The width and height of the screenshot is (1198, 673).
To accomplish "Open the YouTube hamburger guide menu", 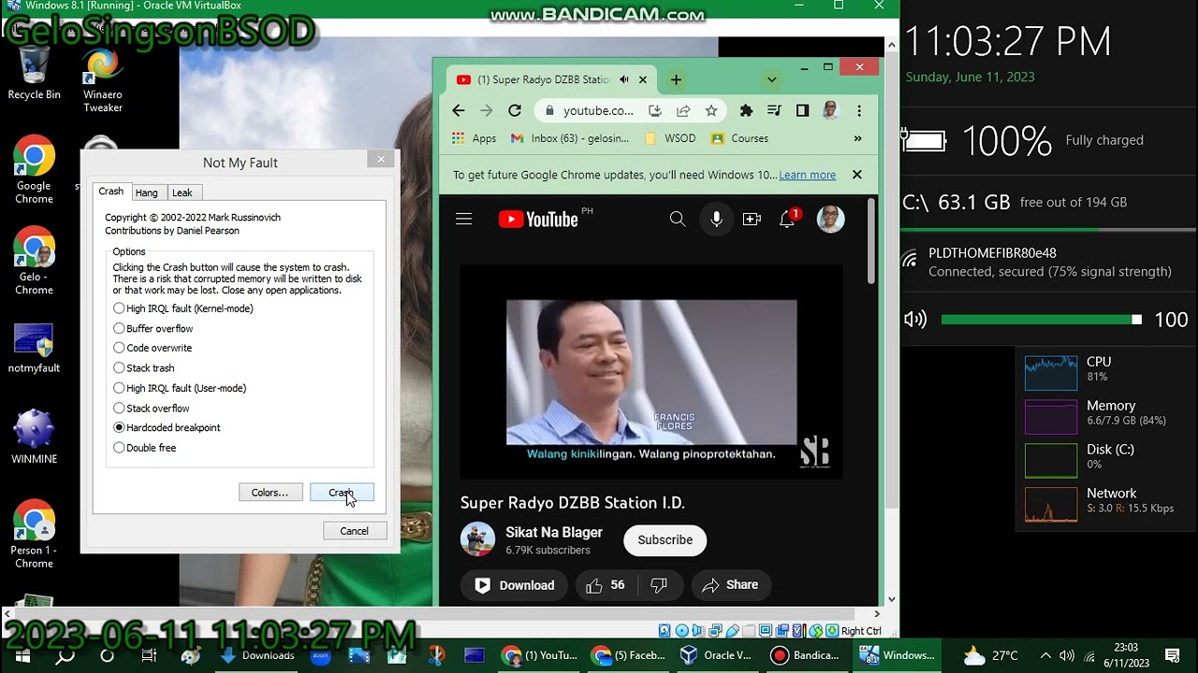I will [x=463, y=219].
